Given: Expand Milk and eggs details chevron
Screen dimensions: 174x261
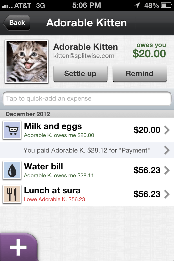Looking at the screenshot, I should pos(167,130).
